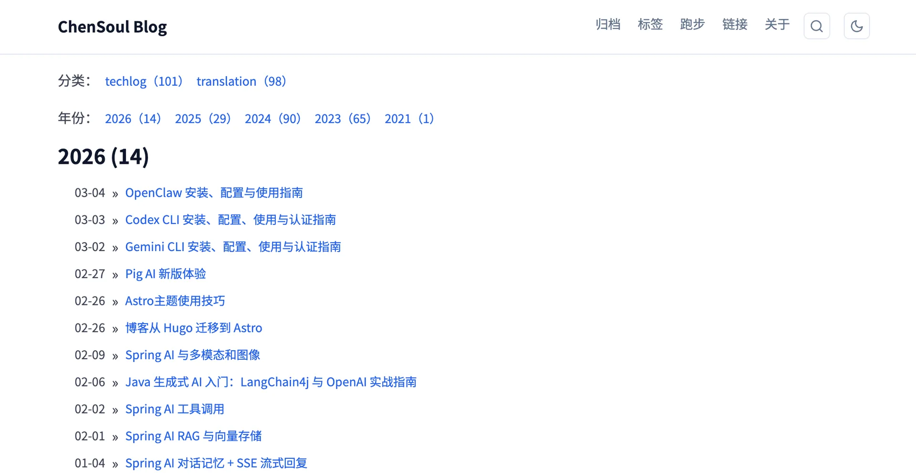The width and height of the screenshot is (916, 476).
Task: Open the Codex CLI 安装、配置、使用与认证指南 post
Action: click(230, 220)
